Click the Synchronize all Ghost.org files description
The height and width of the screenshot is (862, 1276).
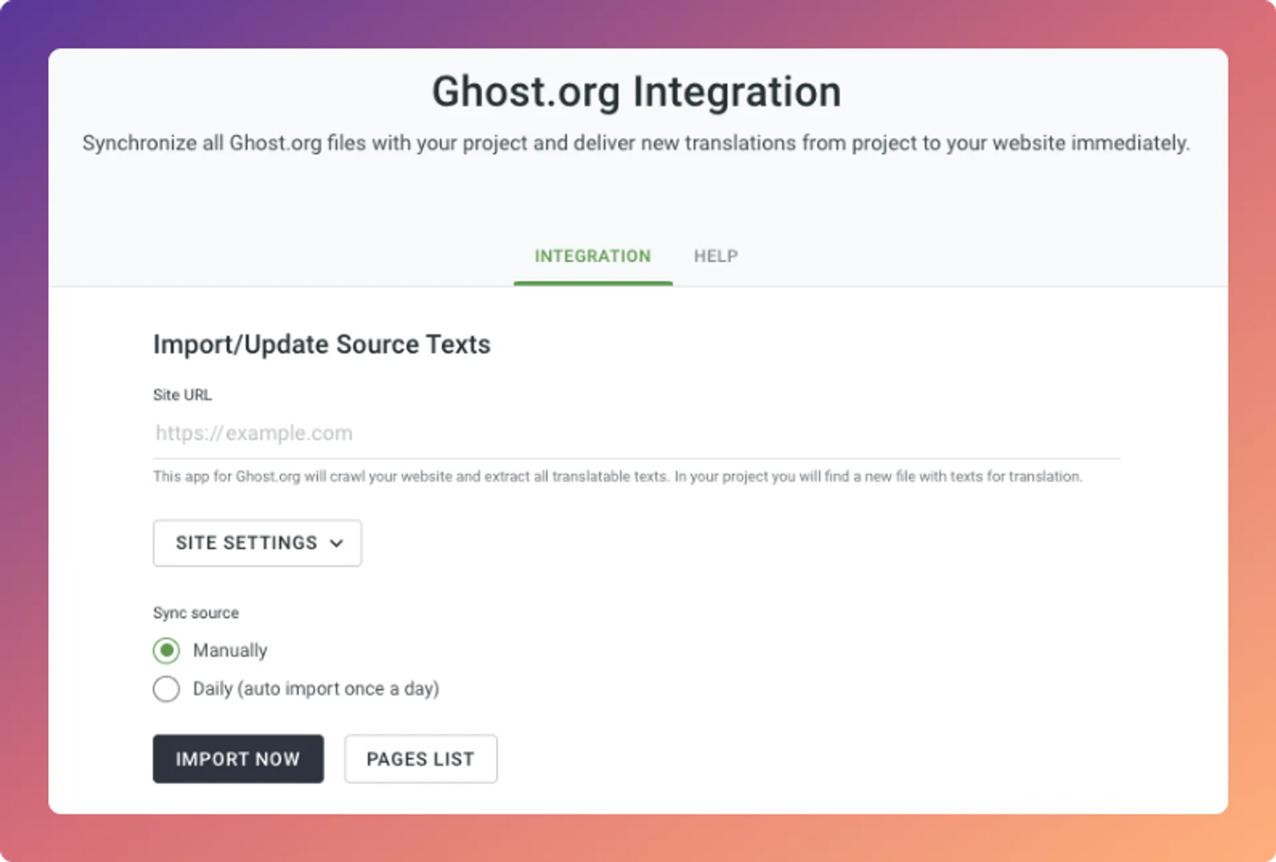[636, 144]
